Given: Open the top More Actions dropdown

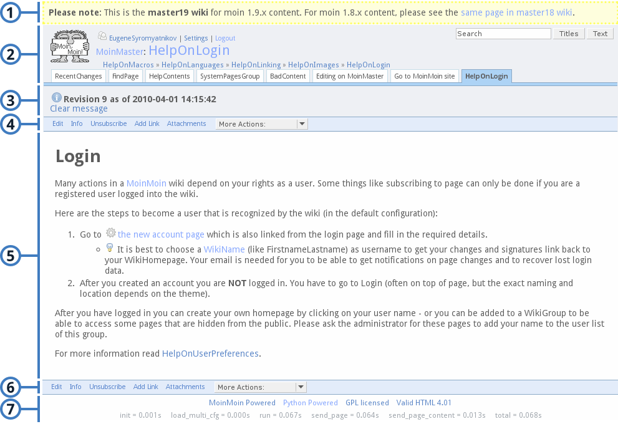Looking at the screenshot, I should pos(261,123).
